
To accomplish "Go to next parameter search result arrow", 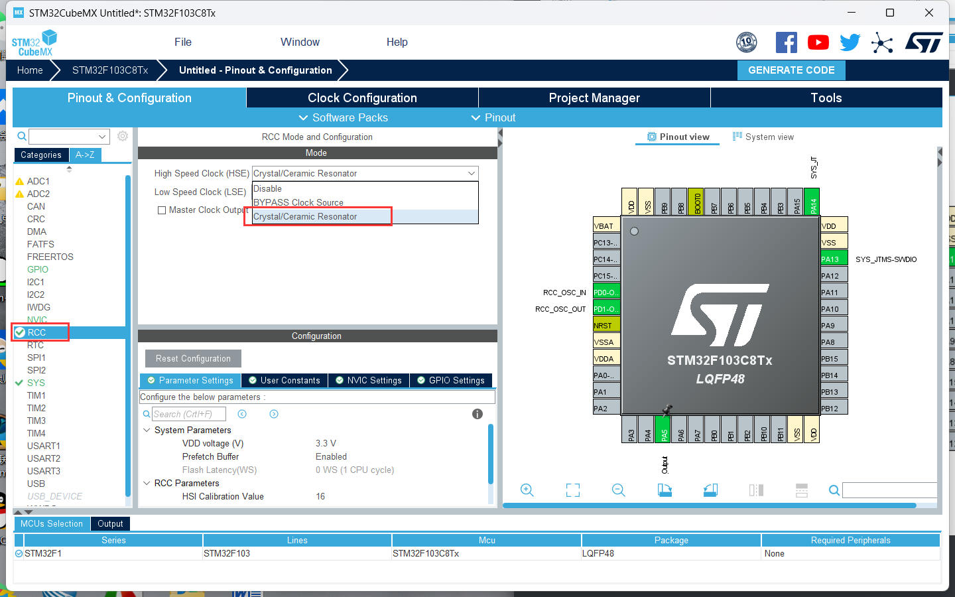I will coord(274,414).
